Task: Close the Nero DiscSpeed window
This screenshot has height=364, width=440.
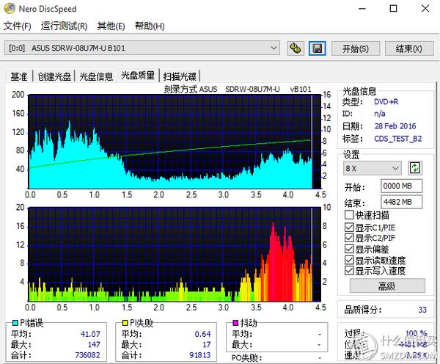Action: pos(425,8)
